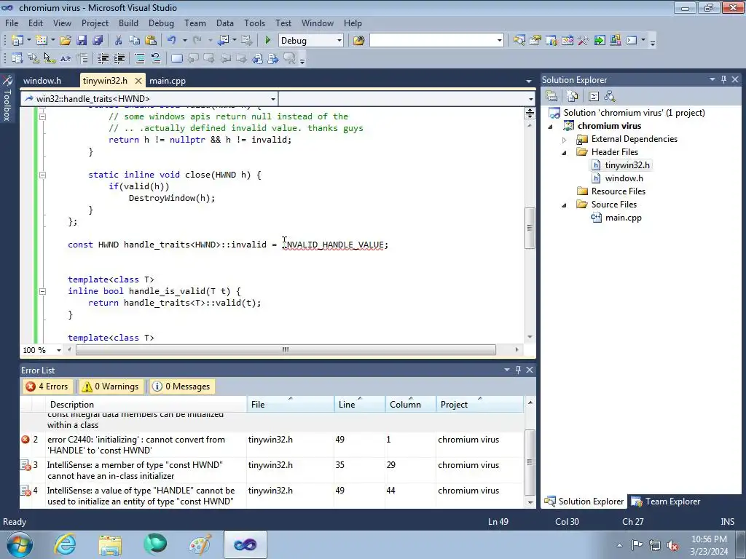Close the tinywin32.h tab
Screen dimensions: 746x559
[x=138, y=81]
